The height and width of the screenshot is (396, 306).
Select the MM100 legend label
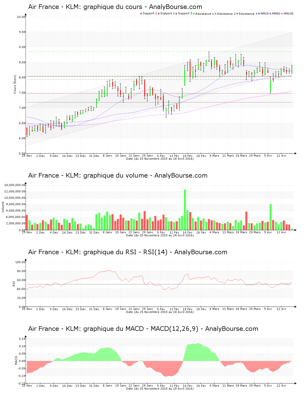(x=288, y=13)
